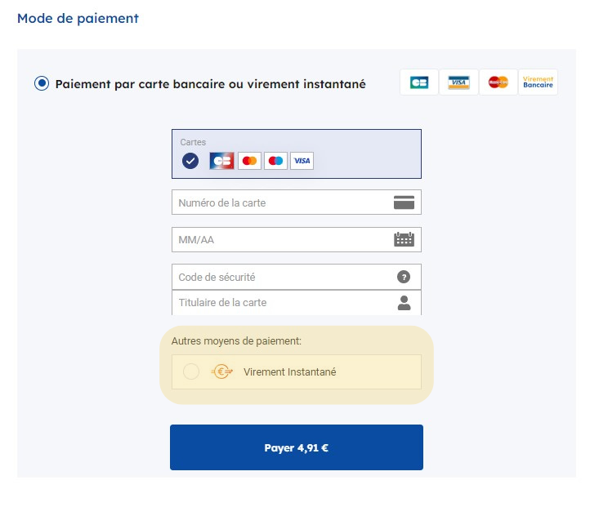Click the person icon in cardholder field
This screenshot has height=507, width=599.
click(404, 303)
